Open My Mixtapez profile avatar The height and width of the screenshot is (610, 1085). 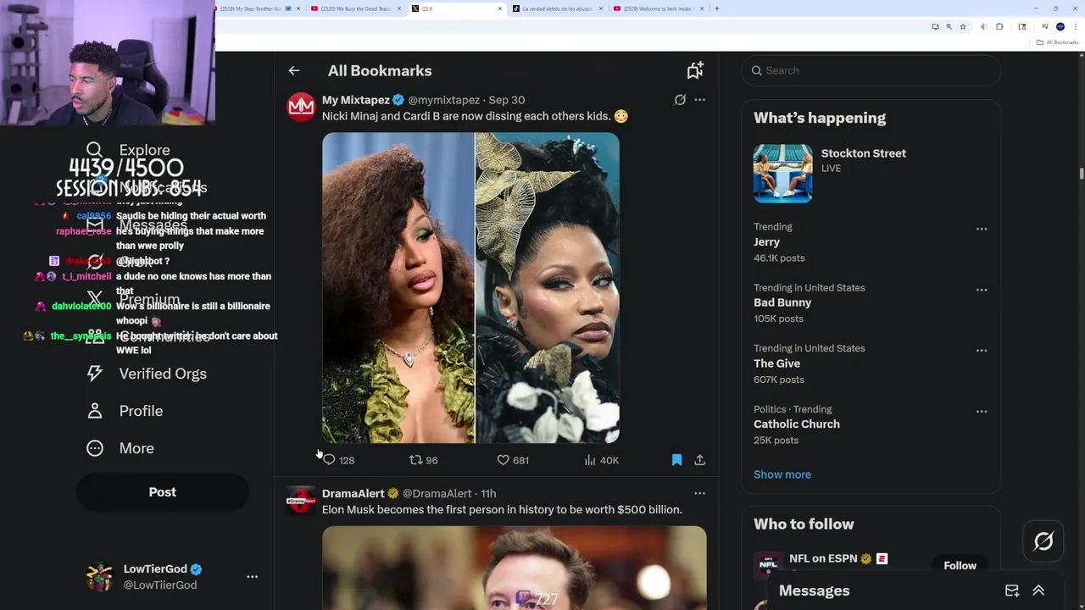(x=301, y=108)
